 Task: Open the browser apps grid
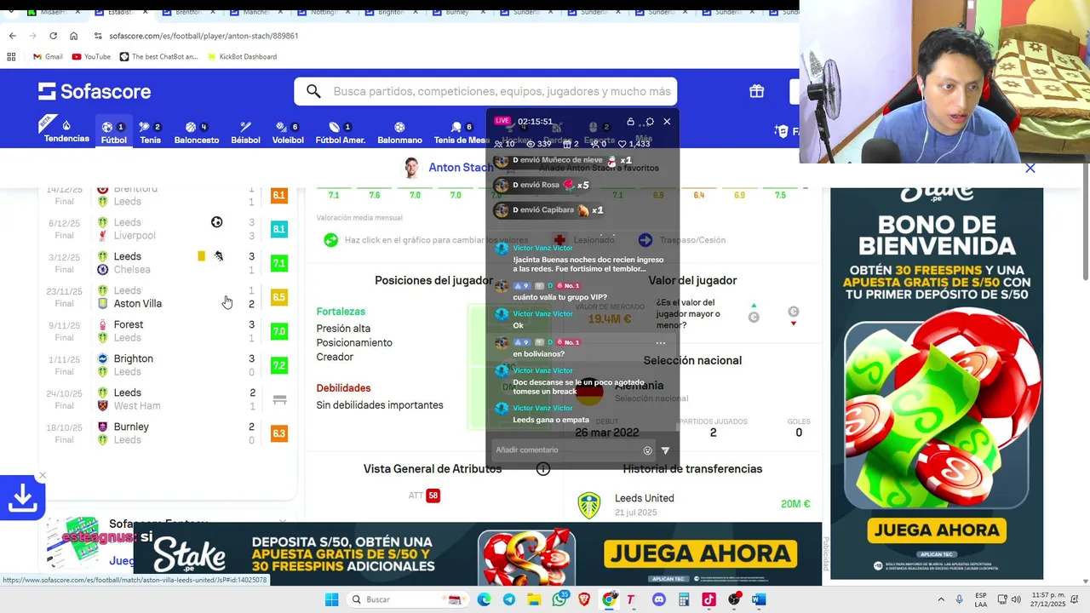point(11,57)
